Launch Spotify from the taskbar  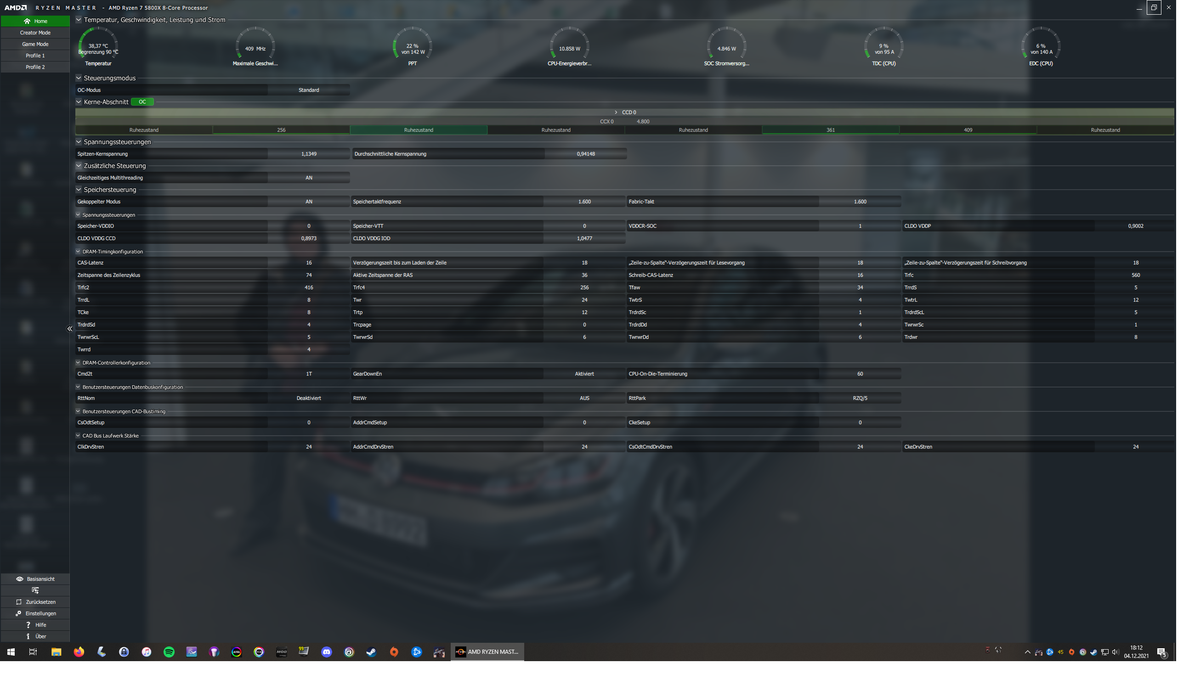pos(169,652)
